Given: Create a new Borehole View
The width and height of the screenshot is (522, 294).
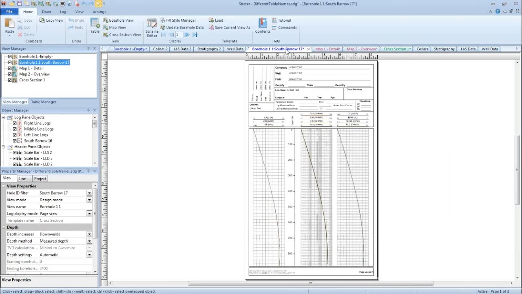Looking at the screenshot, I should click(118, 20).
